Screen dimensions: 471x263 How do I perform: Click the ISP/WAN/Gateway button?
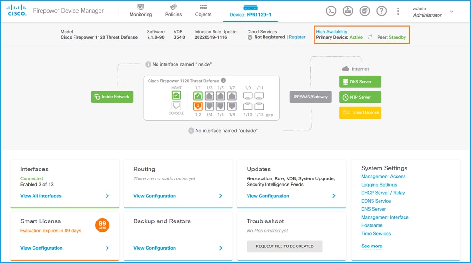coord(311,97)
